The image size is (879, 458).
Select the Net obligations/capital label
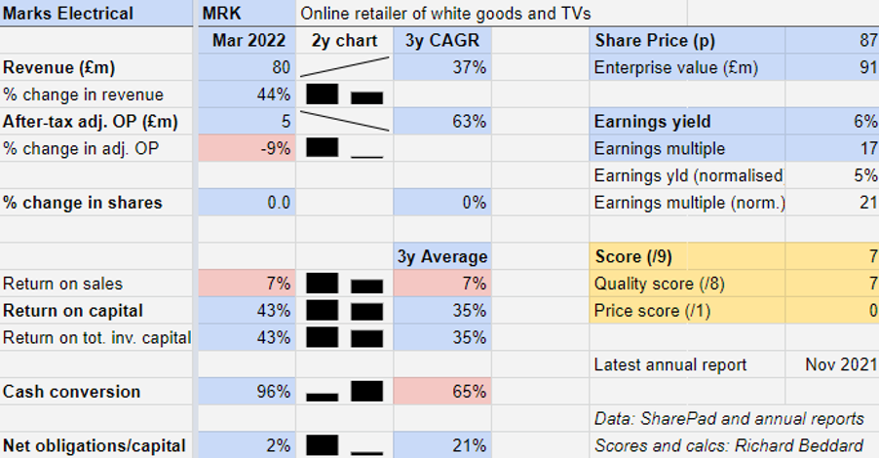95,445
